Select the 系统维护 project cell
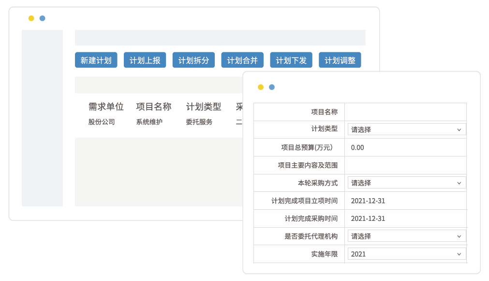Screen dimensions: 489x281 [x=149, y=122]
